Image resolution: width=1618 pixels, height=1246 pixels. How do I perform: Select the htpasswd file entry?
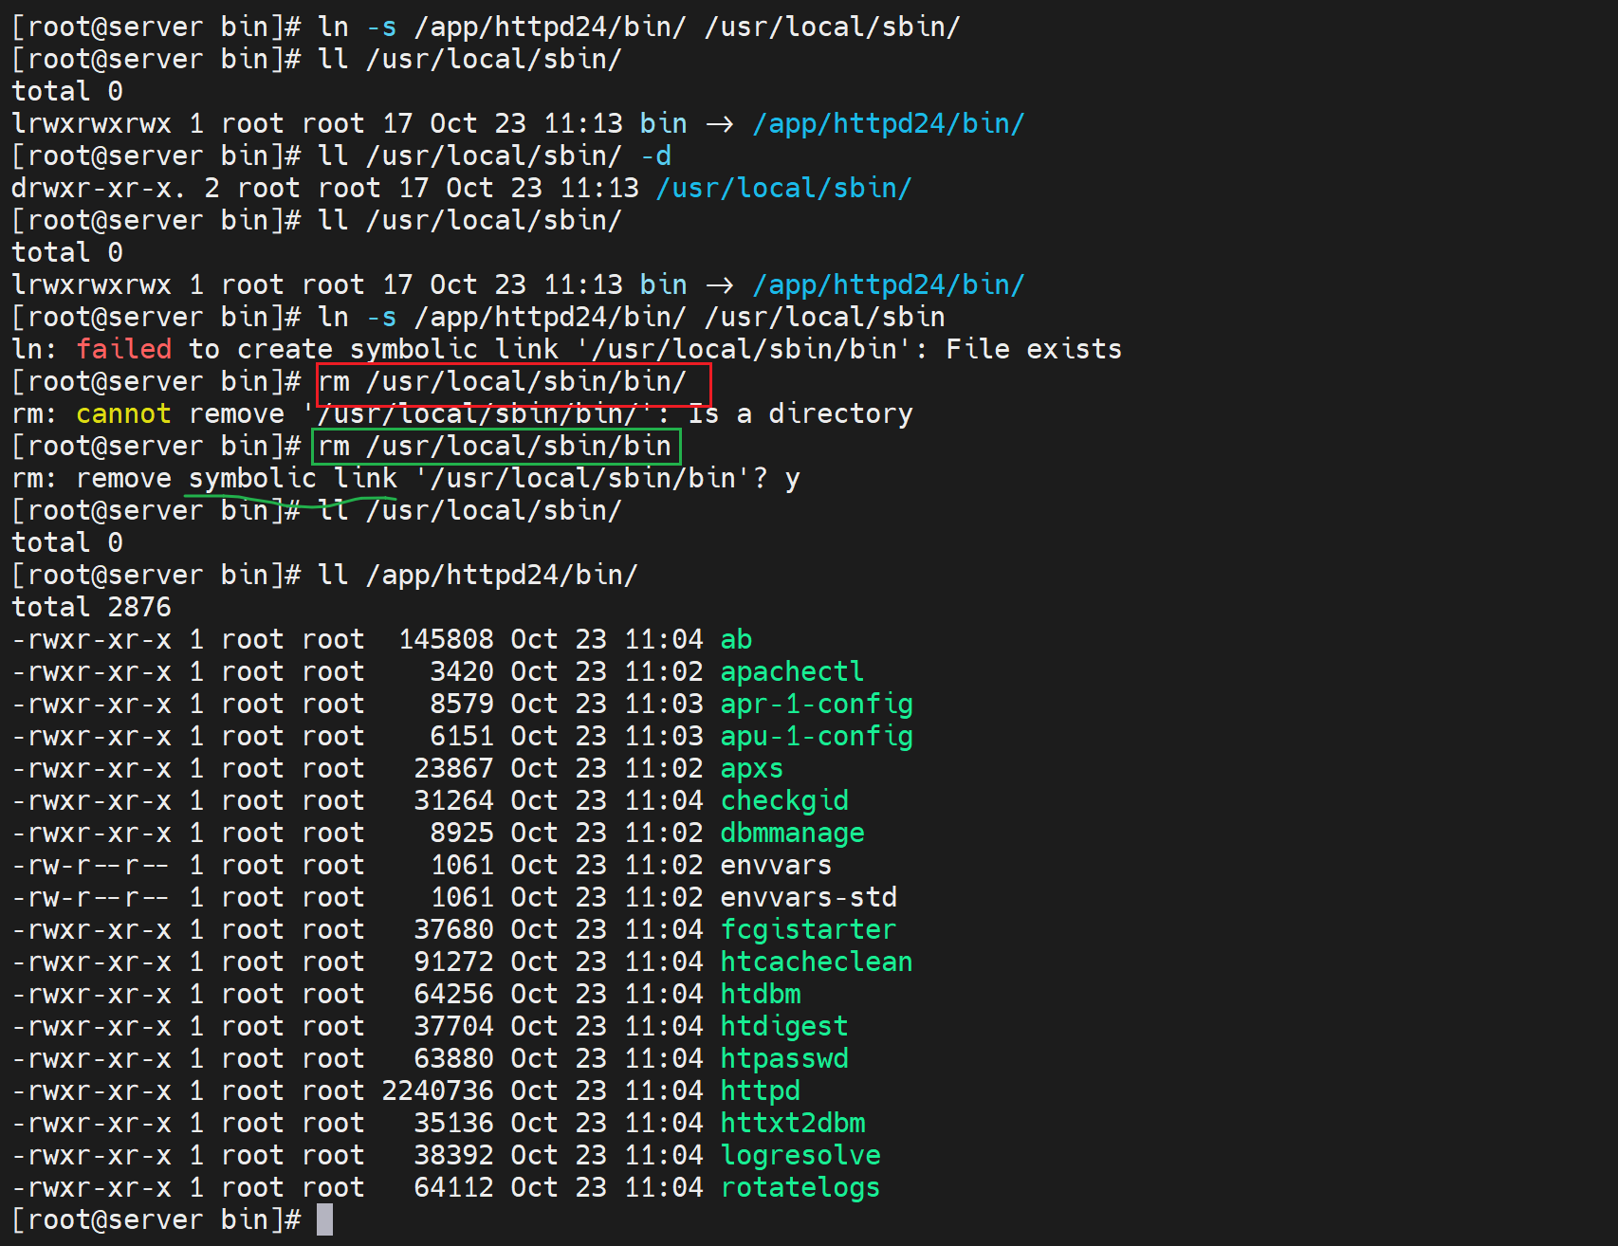pos(783,1058)
